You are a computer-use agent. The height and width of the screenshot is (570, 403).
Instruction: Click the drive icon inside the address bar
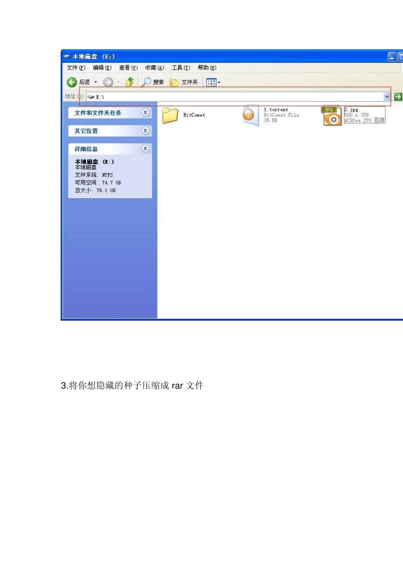coord(91,97)
